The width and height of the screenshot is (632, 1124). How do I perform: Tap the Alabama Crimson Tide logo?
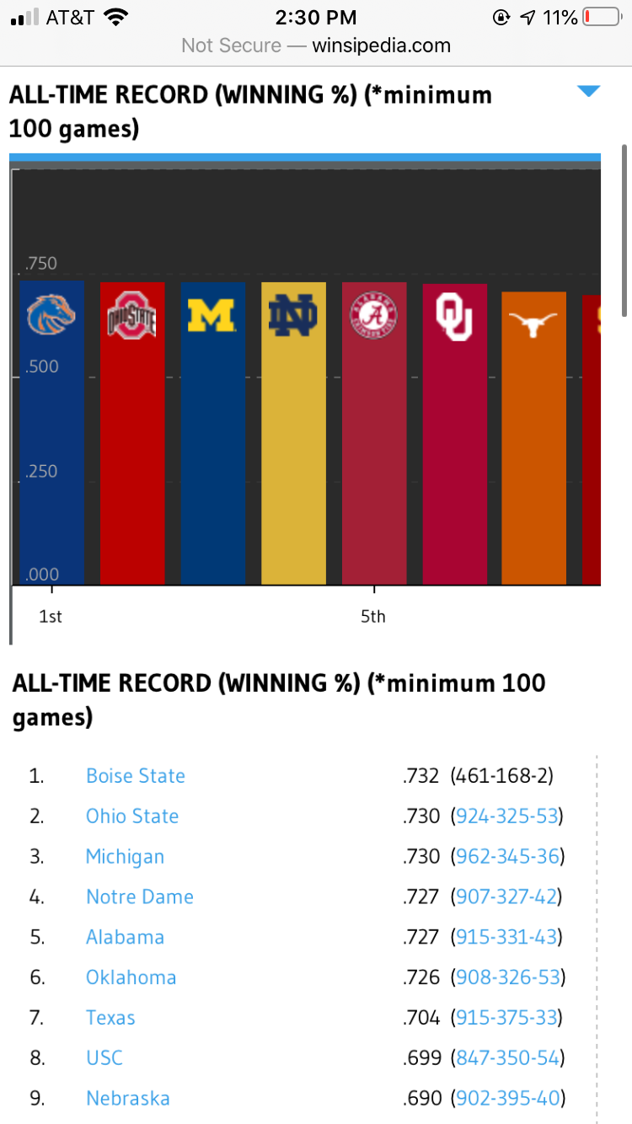coord(373,316)
